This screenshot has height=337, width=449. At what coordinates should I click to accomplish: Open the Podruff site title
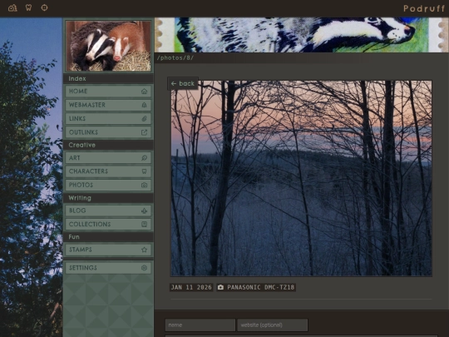pos(424,8)
